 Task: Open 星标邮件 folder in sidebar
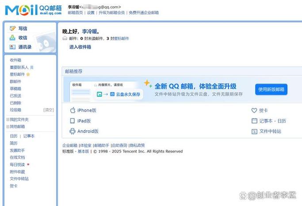[x=17, y=74]
